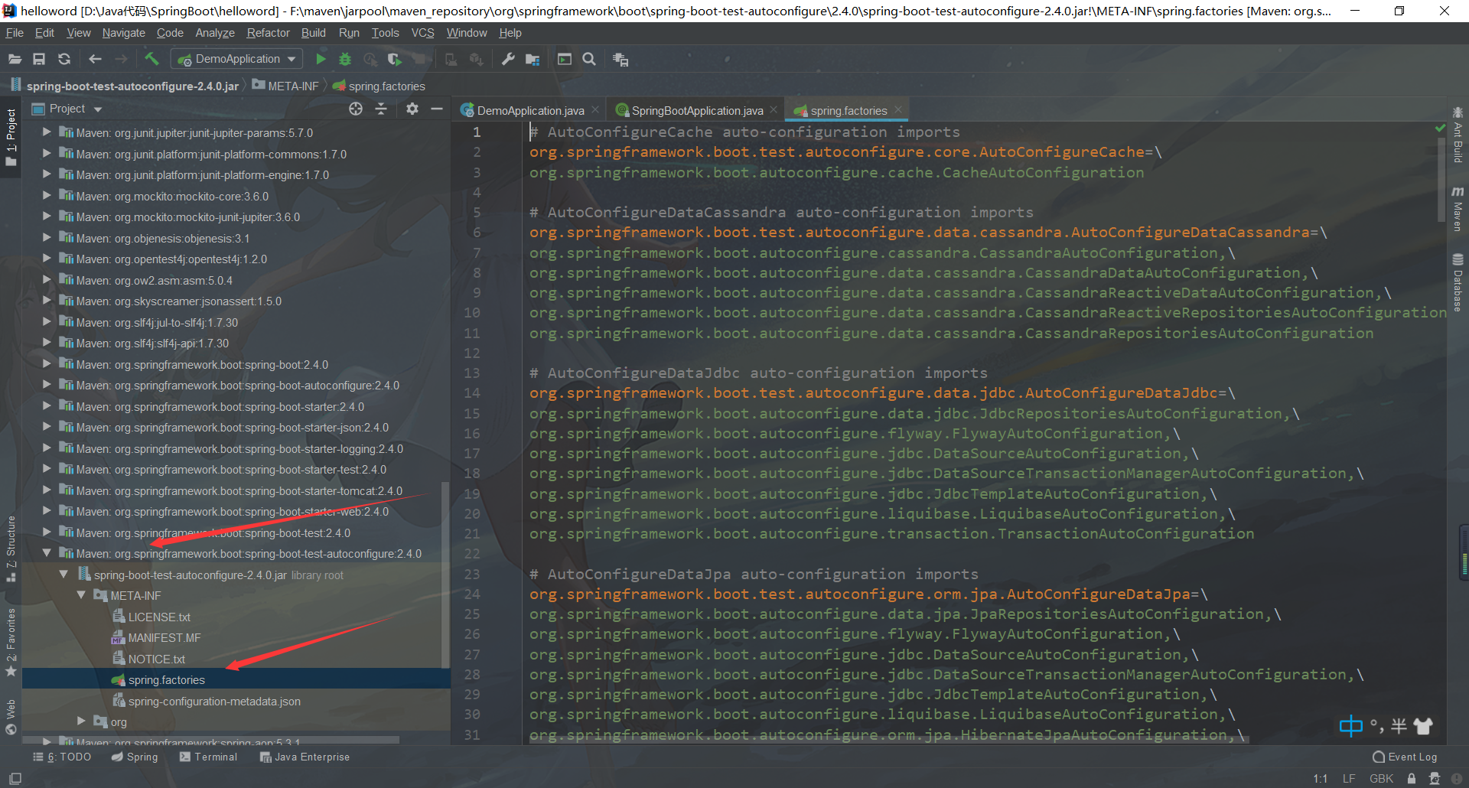Screen dimensions: 1469x788
Task: Switch to the DemoApplication.java tab
Action: pyautogui.click(x=529, y=111)
